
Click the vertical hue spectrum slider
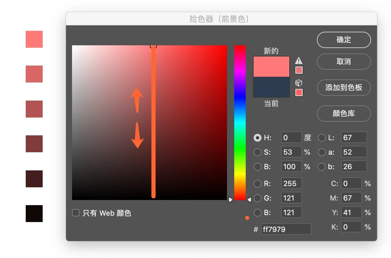point(240,123)
